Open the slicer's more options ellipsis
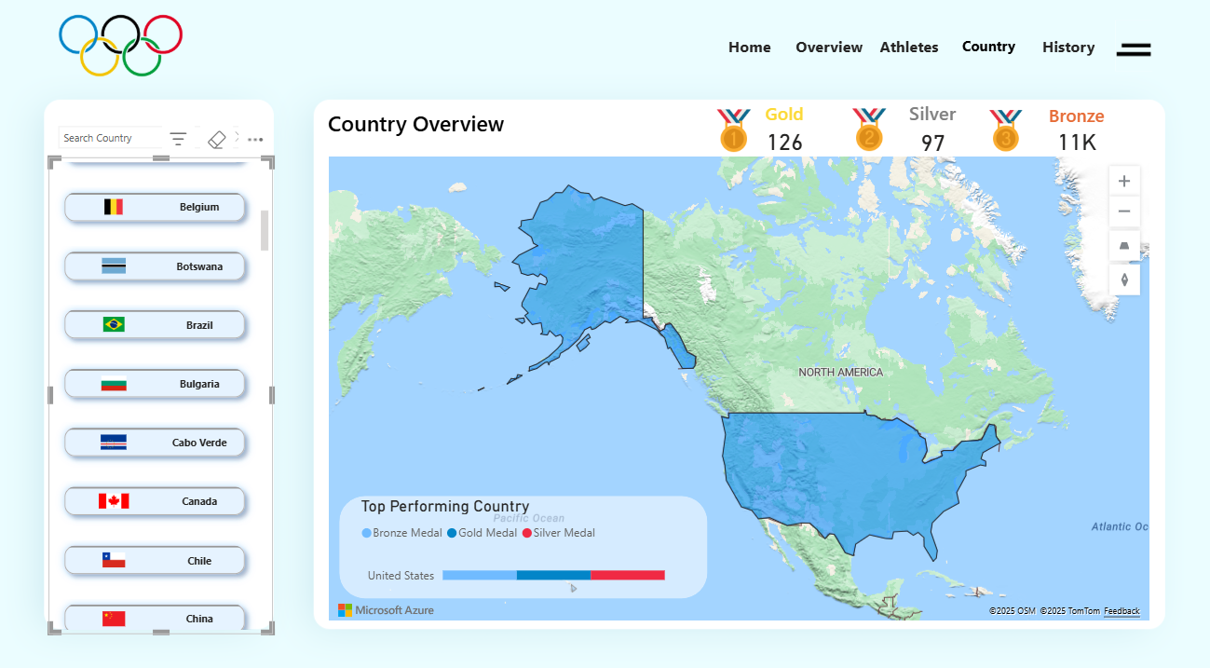The width and height of the screenshot is (1210, 668). tap(255, 139)
